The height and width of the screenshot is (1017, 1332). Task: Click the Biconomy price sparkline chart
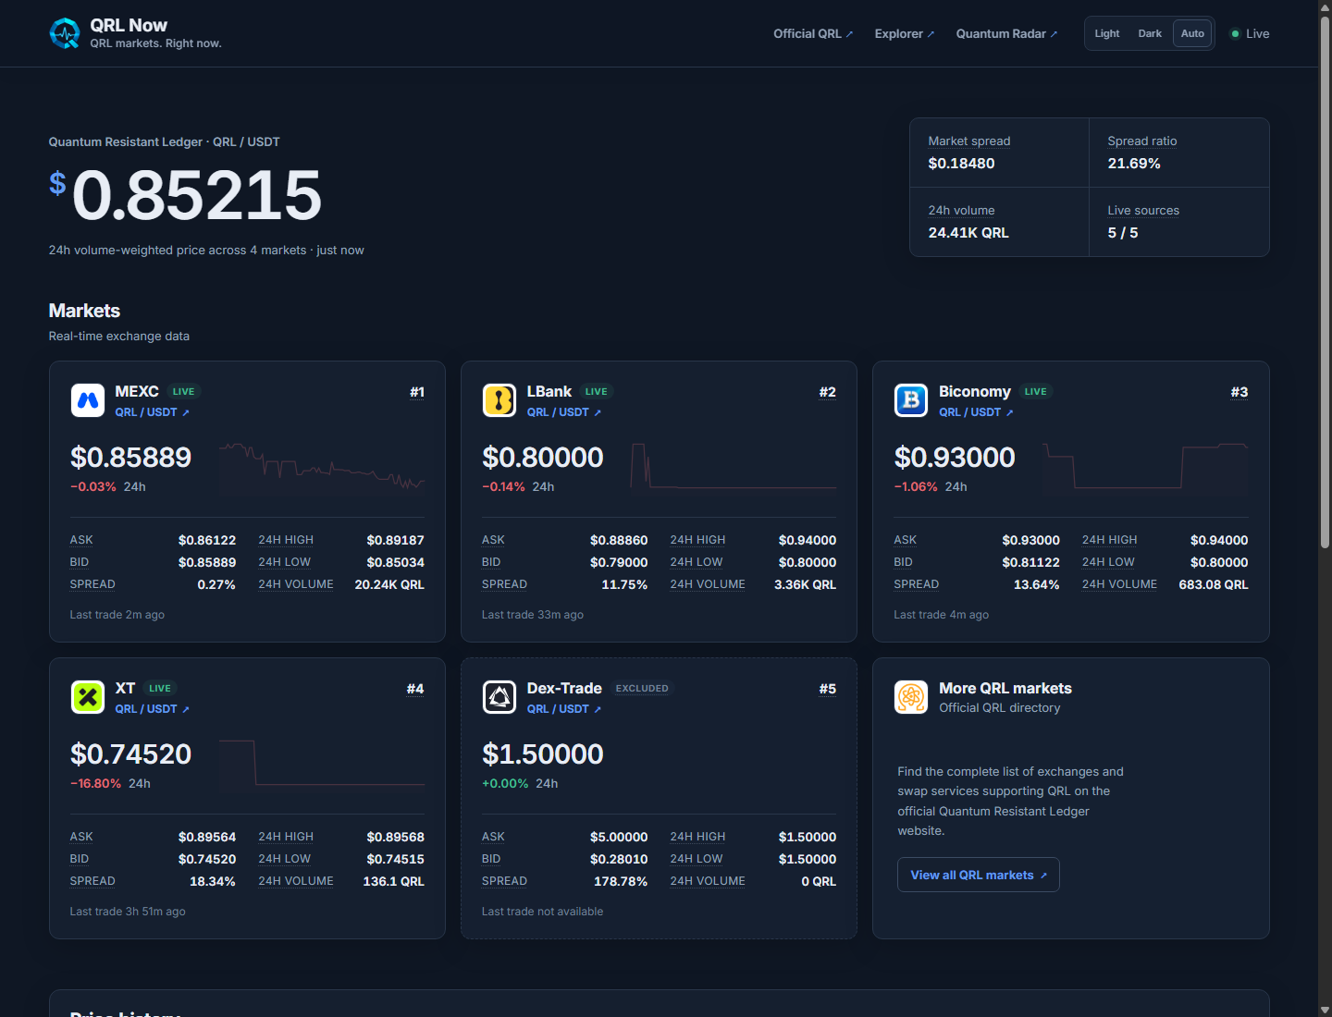click(1145, 469)
